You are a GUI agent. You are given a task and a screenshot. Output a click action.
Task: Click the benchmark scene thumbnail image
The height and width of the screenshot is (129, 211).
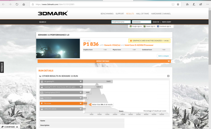point(58,48)
